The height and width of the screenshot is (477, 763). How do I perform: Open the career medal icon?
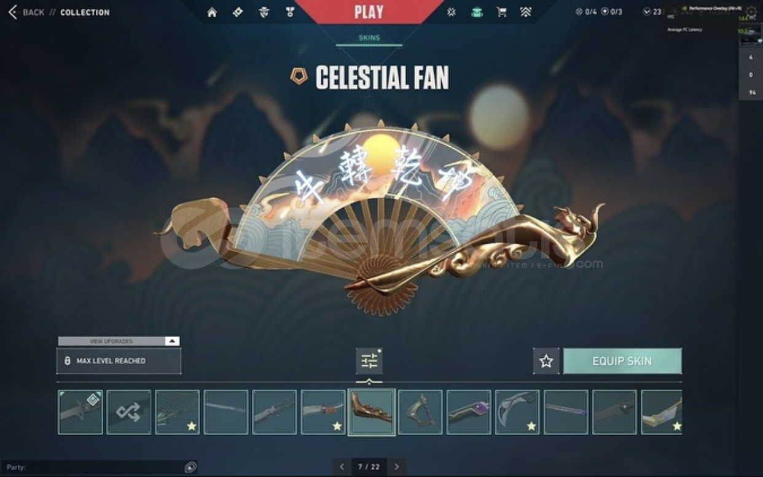[x=289, y=12]
